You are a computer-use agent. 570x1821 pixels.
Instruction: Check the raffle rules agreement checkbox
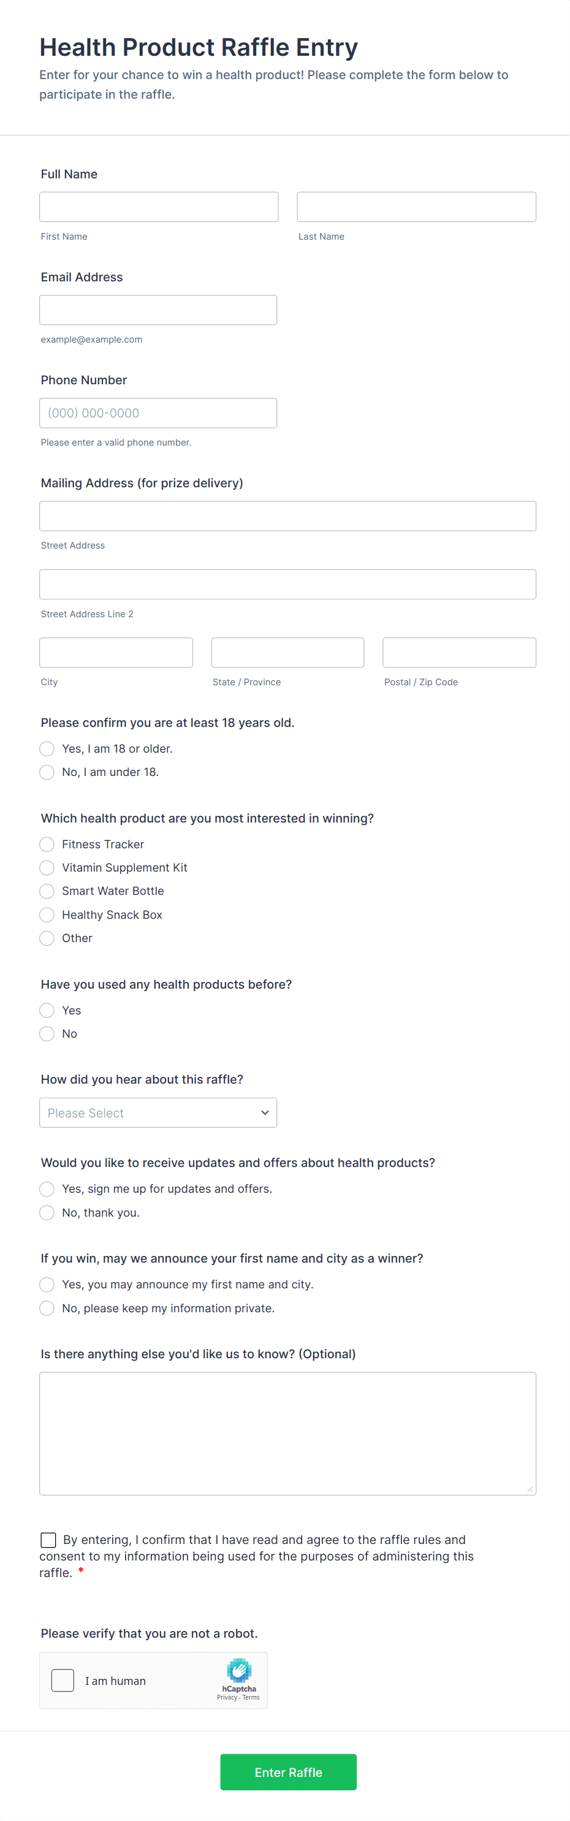coord(48,1539)
